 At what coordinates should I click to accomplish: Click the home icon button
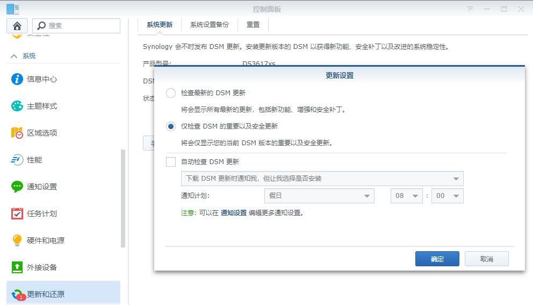(x=17, y=26)
